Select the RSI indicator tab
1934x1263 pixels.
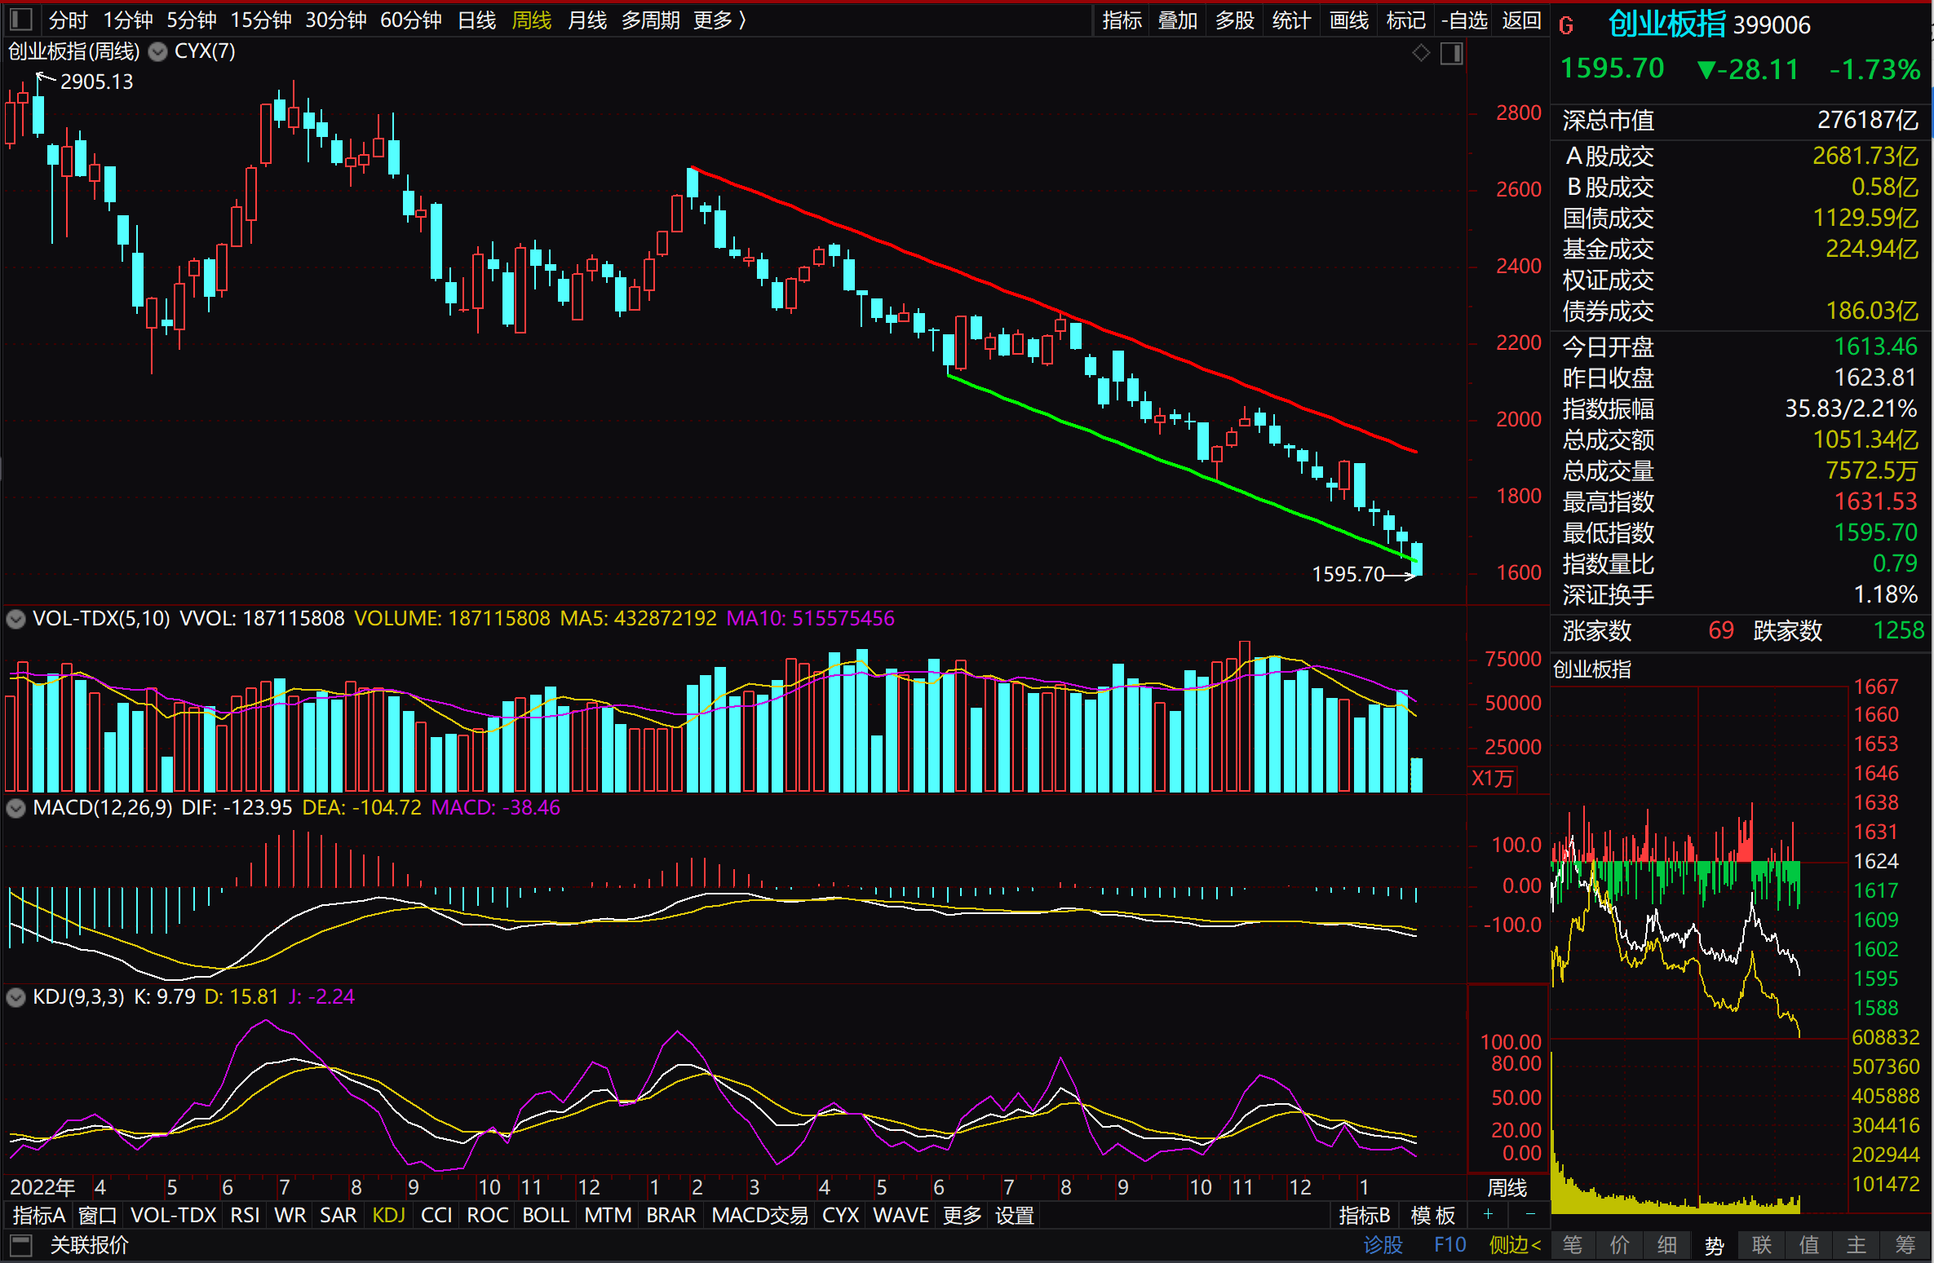(245, 1216)
